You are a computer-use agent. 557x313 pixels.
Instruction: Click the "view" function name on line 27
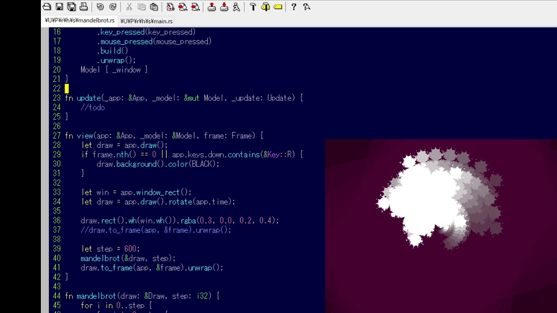84,136
